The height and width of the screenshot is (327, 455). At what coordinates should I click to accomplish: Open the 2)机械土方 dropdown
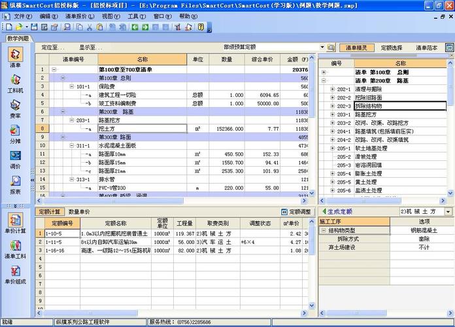tap(448, 212)
